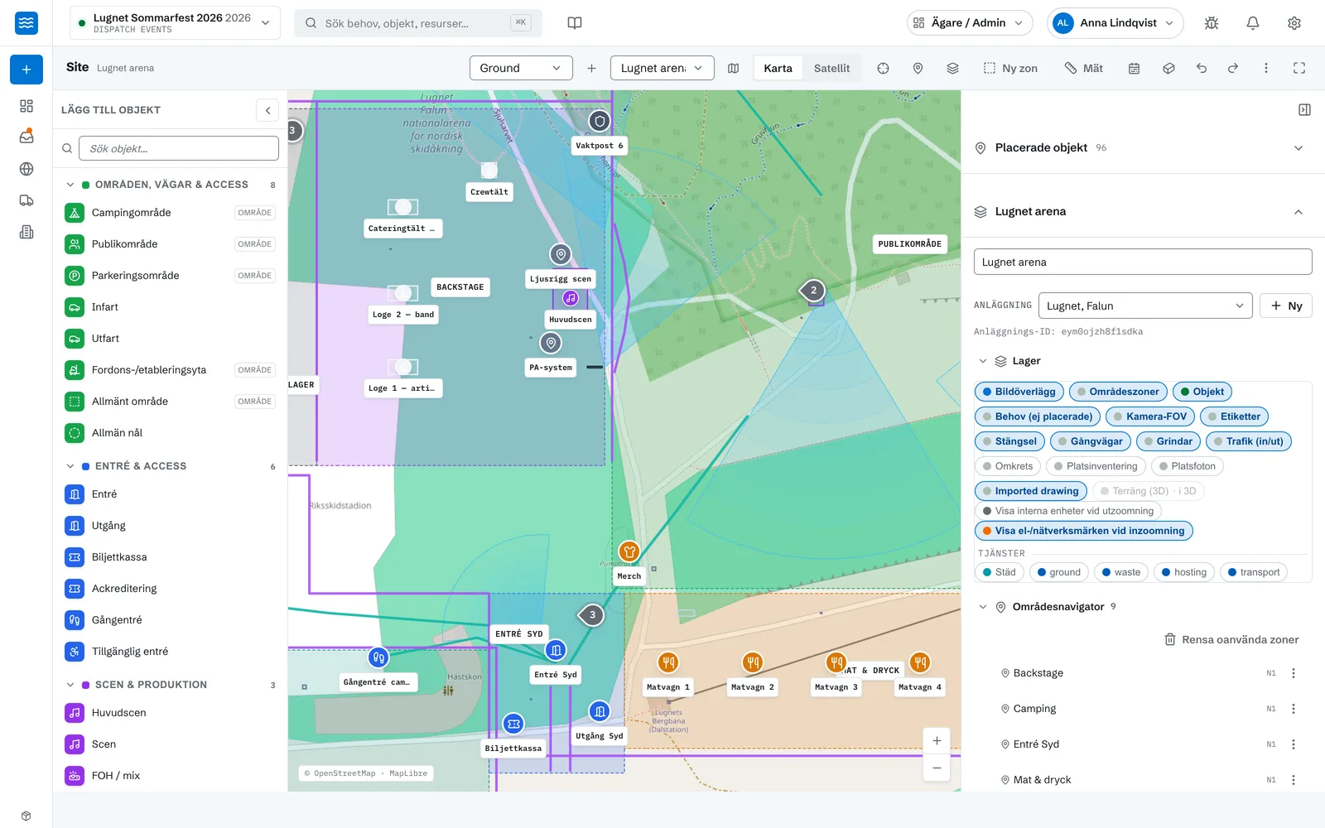Click the bug report icon in top bar
The image size is (1325, 828).
(x=1212, y=23)
